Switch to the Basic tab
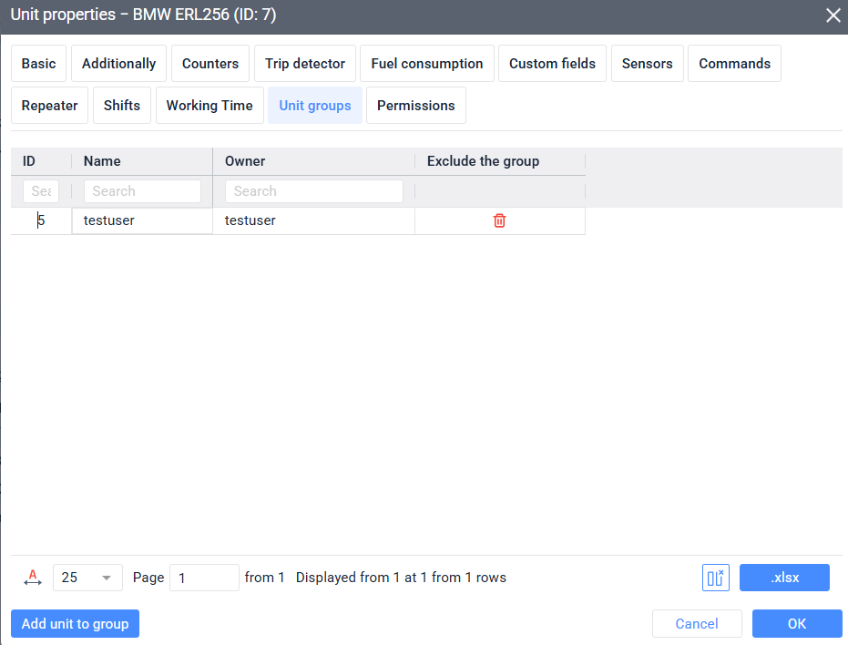This screenshot has height=645, width=848. pyautogui.click(x=38, y=64)
